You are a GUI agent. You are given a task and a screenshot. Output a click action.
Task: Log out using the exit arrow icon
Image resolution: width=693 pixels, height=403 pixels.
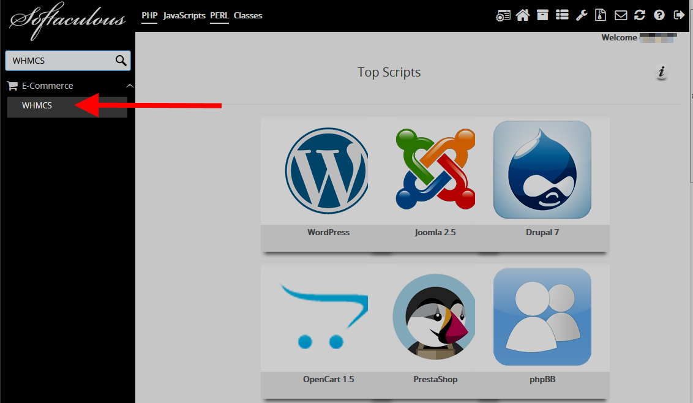tap(679, 15)
